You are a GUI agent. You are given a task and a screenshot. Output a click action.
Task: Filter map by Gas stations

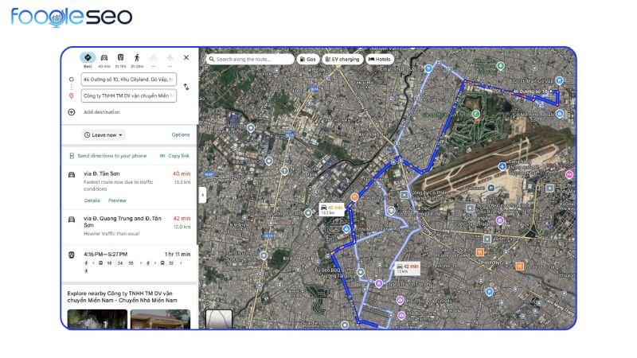pyautogui.click(x=307, y=59)
